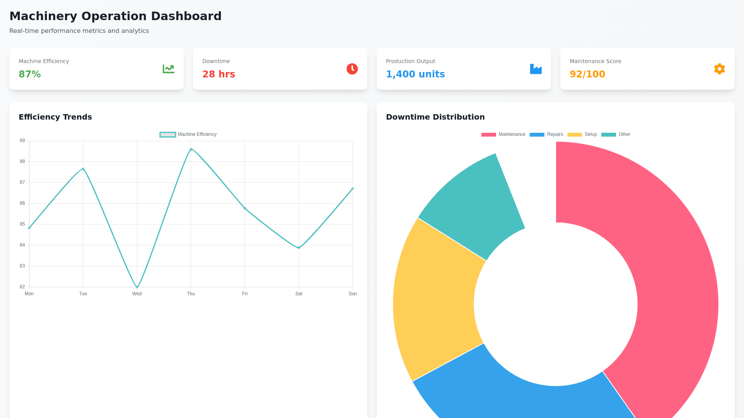Open the Production Output 1,400 units card
The width and height of the screenshot is (744, 418).
(463, 69)
